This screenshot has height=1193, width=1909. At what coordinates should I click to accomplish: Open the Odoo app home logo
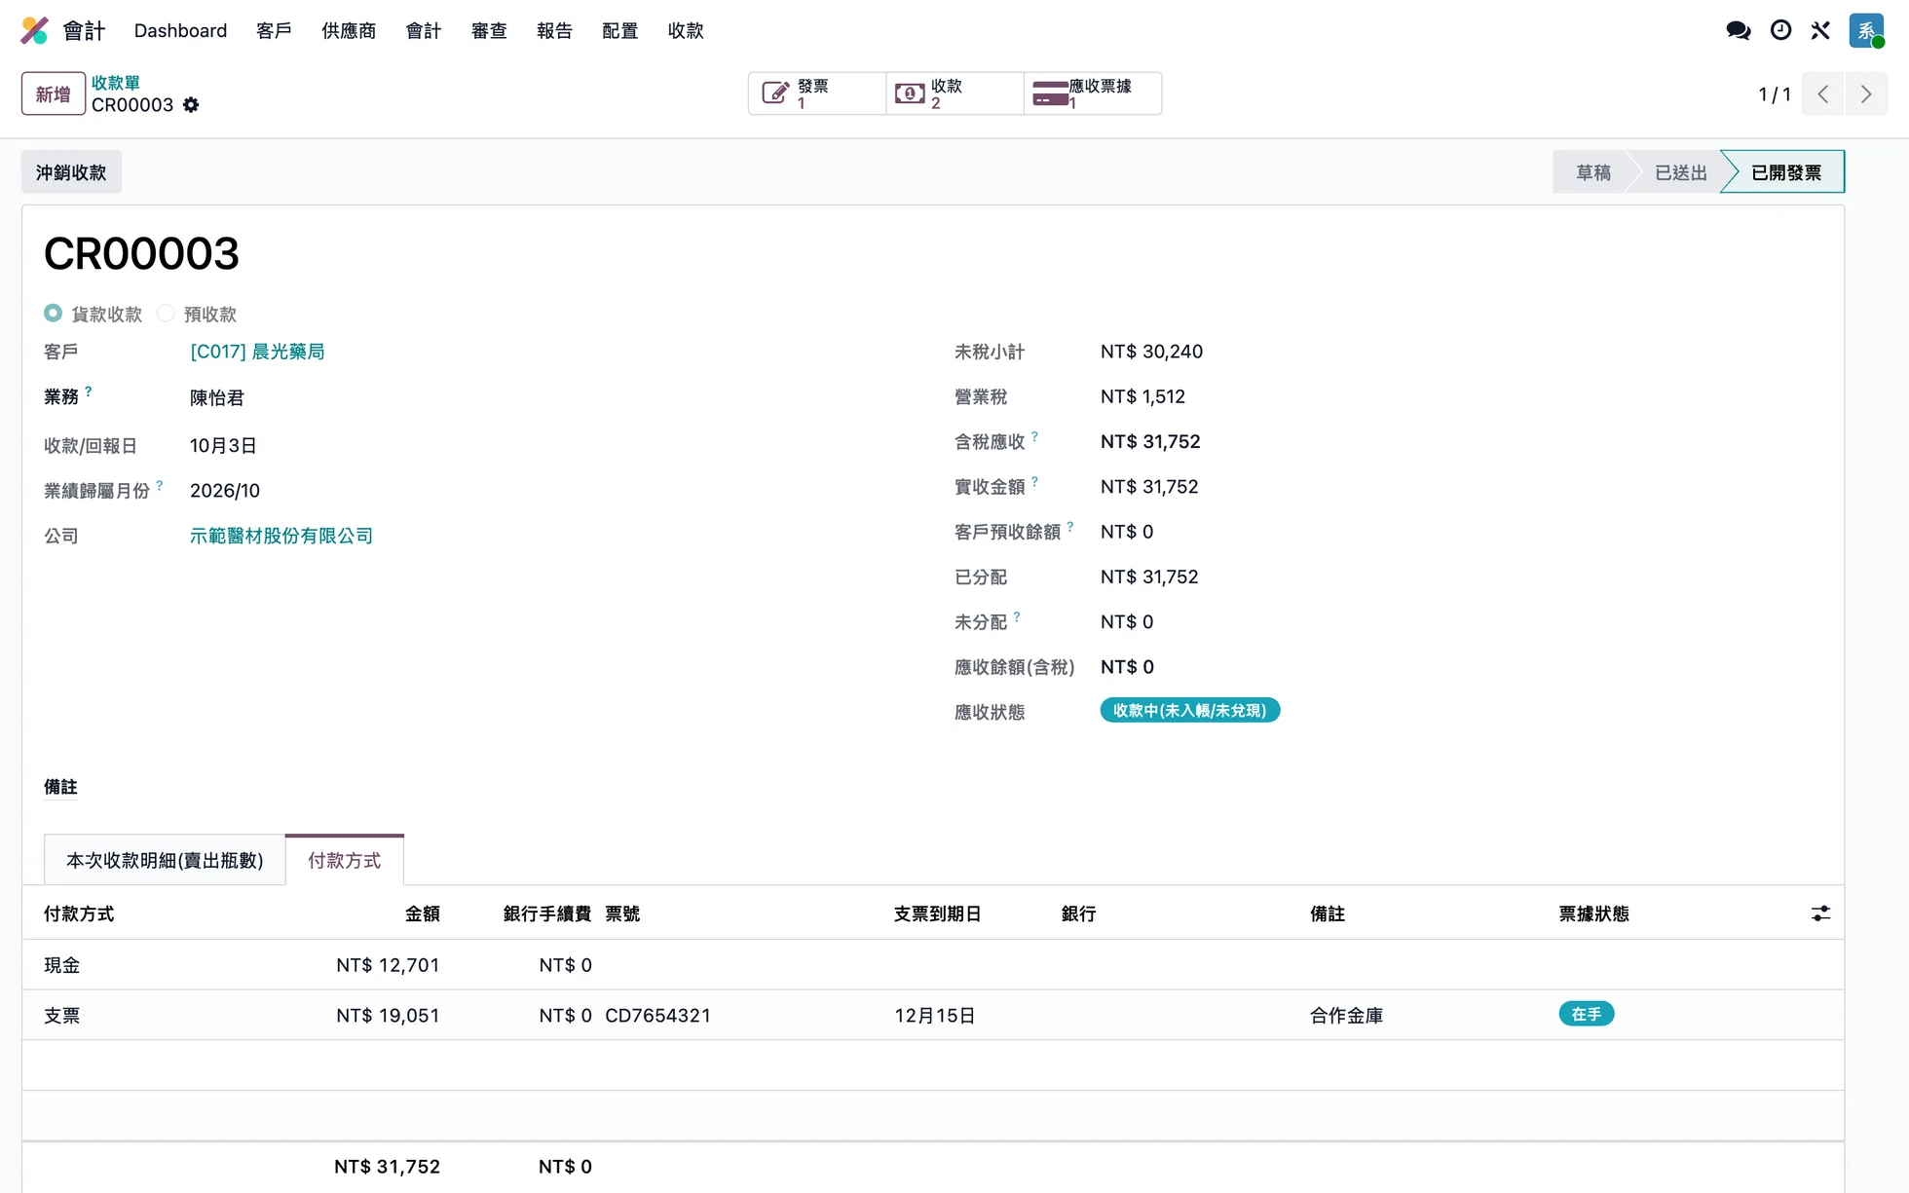click(x=34, y=30)
